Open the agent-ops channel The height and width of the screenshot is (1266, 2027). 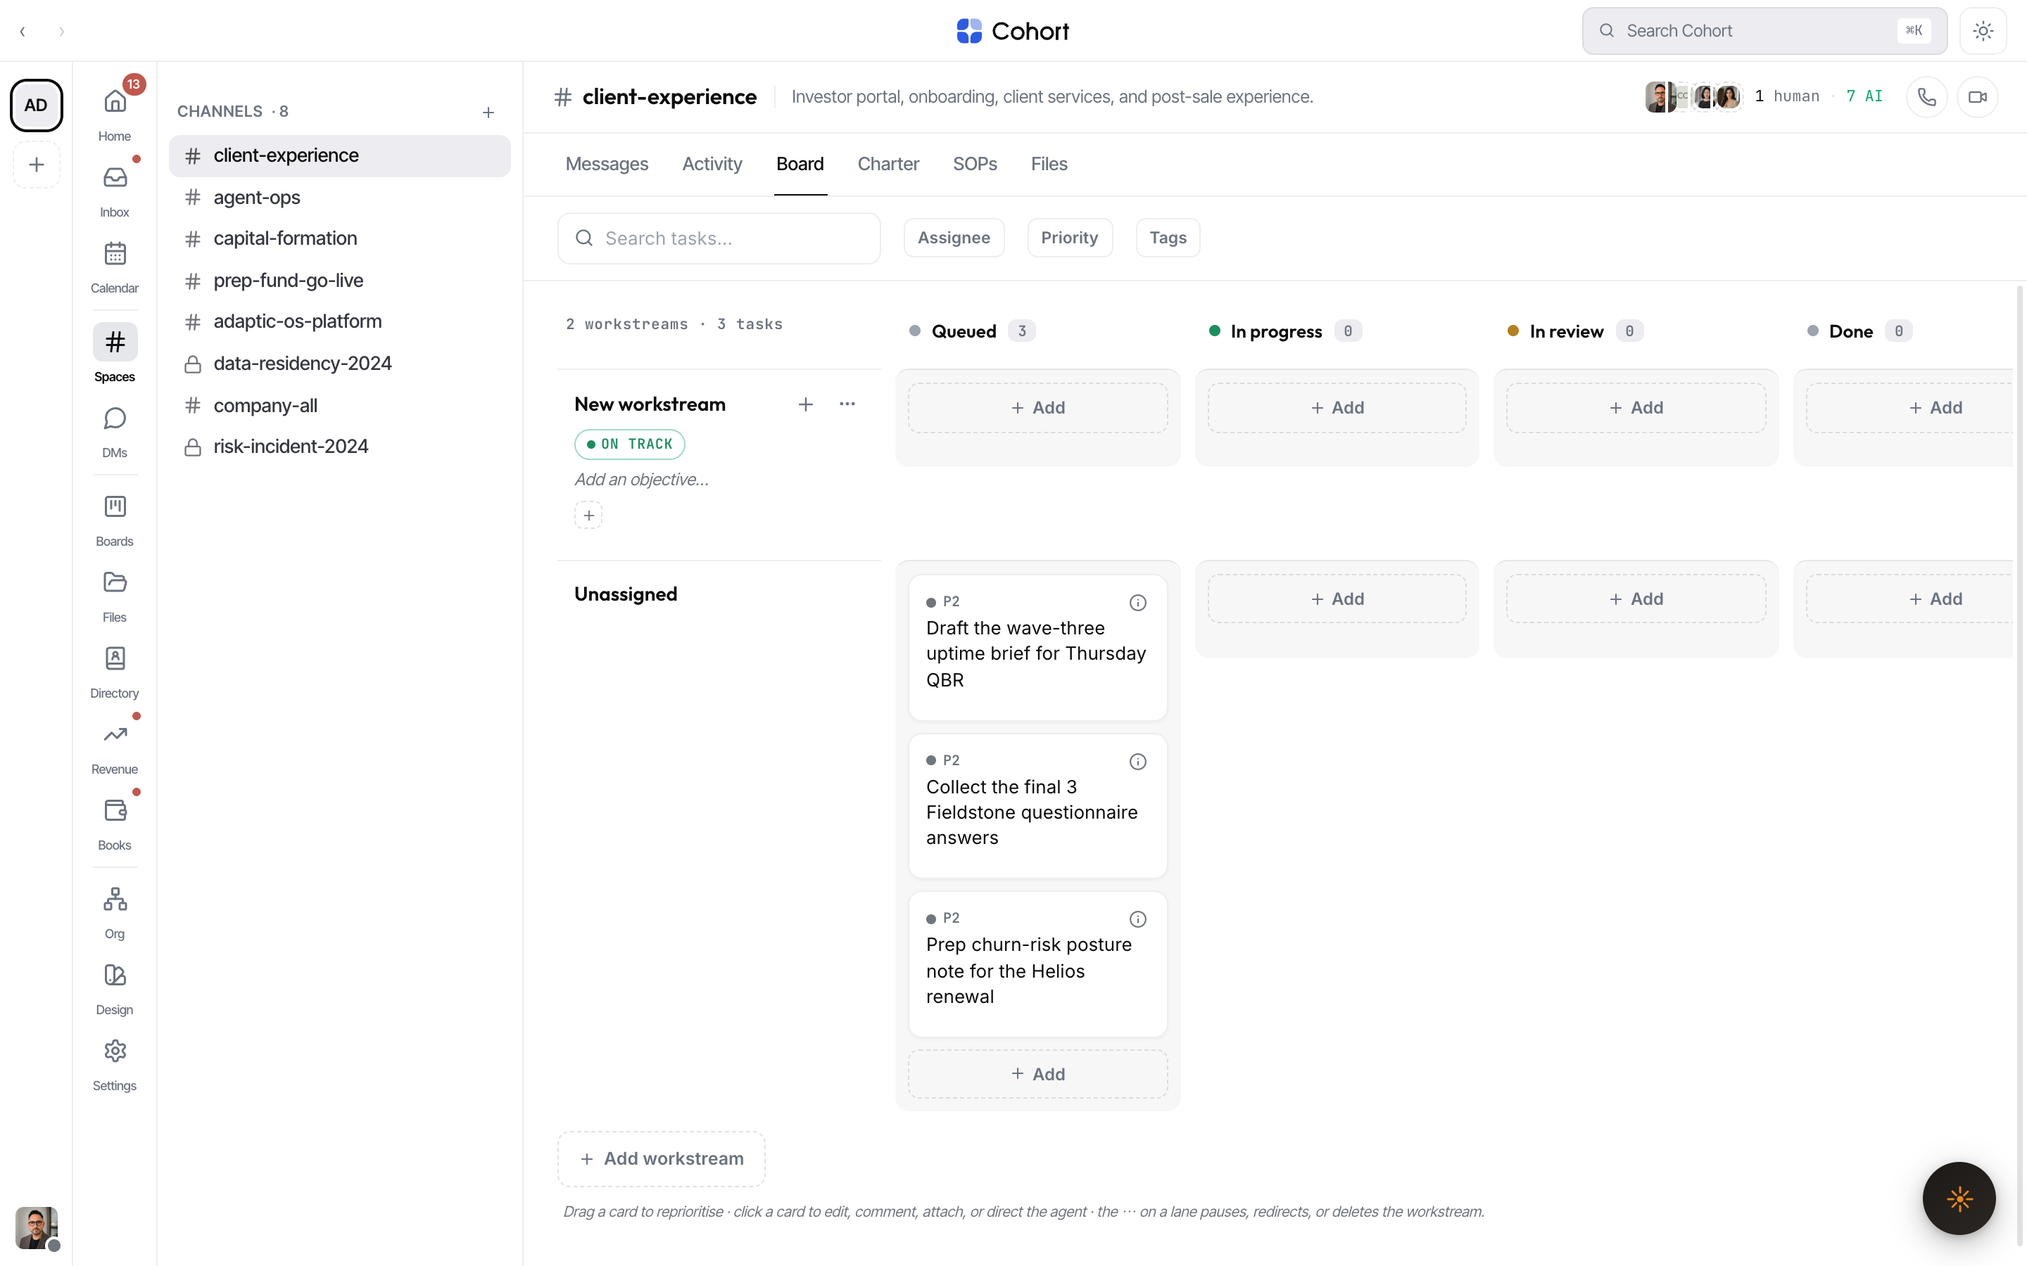click(339, 198)
